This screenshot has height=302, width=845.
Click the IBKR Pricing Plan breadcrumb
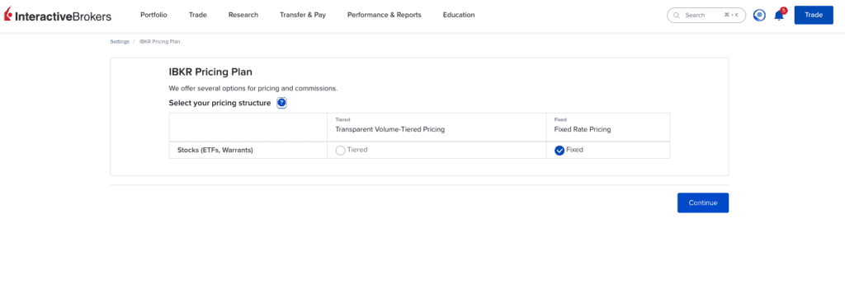click(159, 41)
